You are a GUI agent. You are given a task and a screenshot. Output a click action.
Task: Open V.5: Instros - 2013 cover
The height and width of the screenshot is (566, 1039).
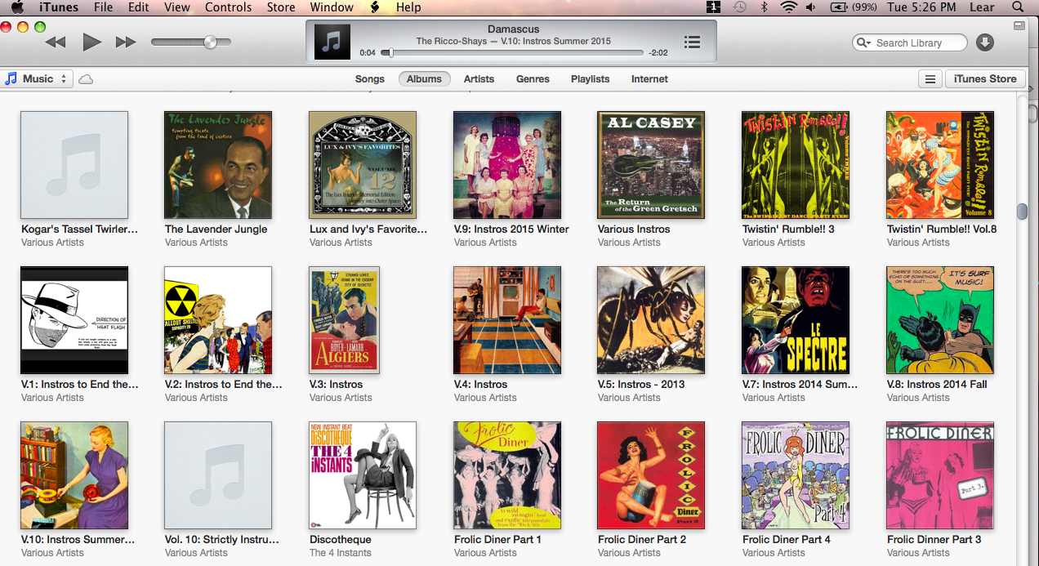(x=651, y=320)
